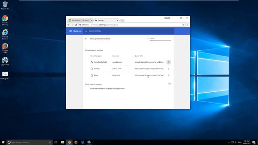Open the Mozilla Firefox desktop shortcut

click(5, 48)
